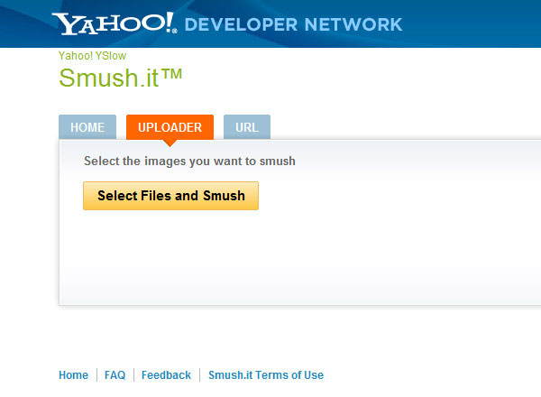
Task: Select the UPLOADER tab
Action: (170, 127)
